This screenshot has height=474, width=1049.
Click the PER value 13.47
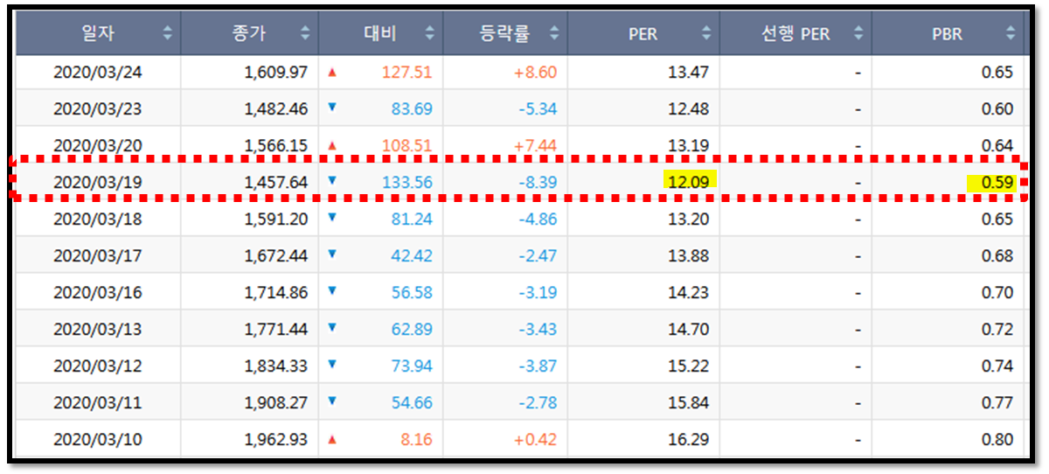tap(689, 73)
